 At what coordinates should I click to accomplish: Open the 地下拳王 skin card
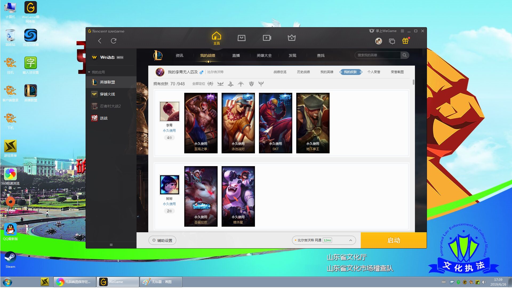pos(313,123)
